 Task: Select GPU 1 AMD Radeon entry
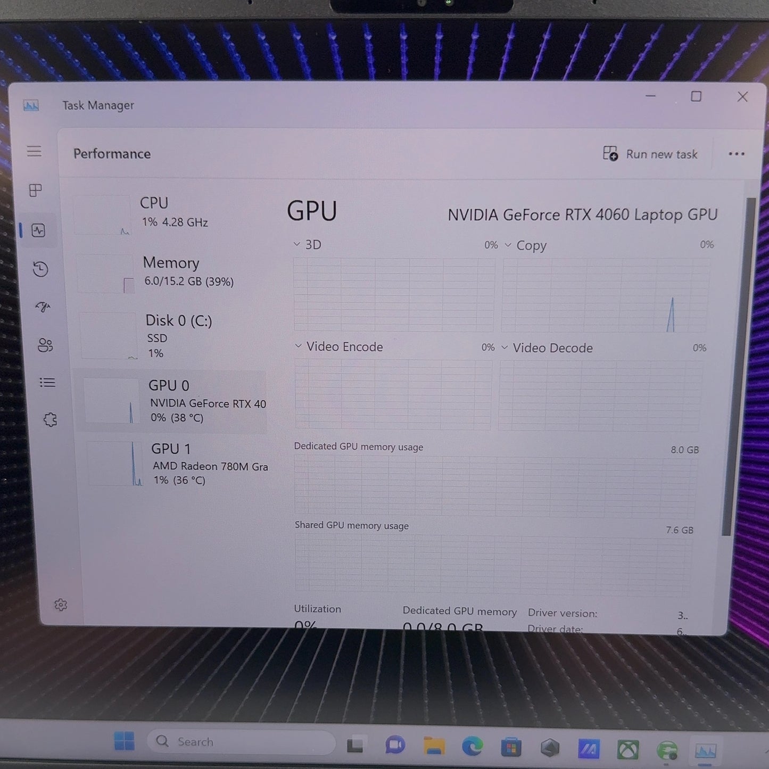click(x=178, y=464)
